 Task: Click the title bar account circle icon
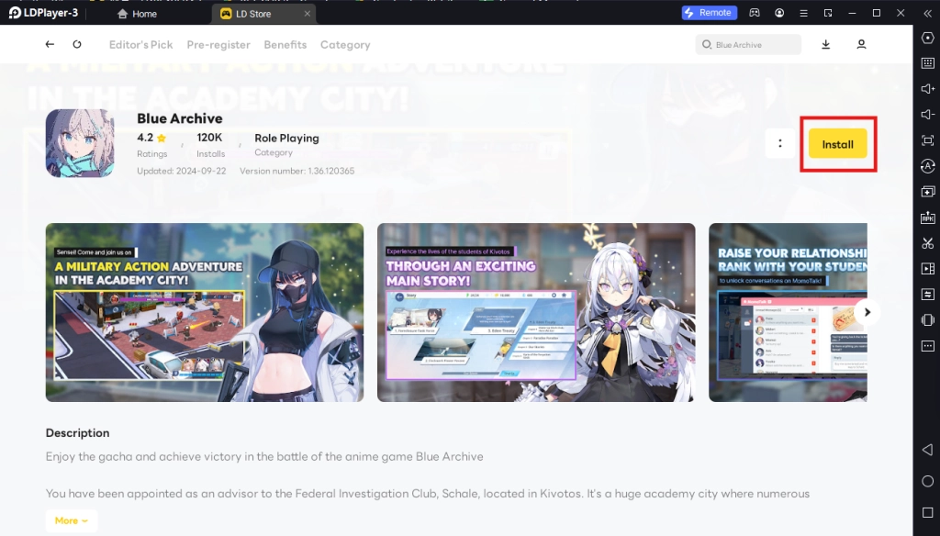[x=779, y=13]
